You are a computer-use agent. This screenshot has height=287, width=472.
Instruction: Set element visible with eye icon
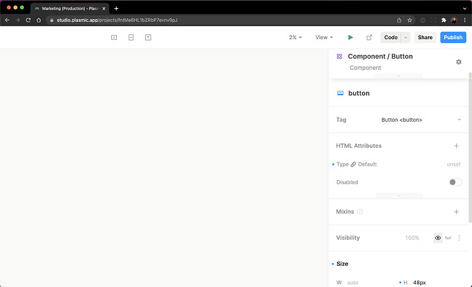(x=438, y=238)
